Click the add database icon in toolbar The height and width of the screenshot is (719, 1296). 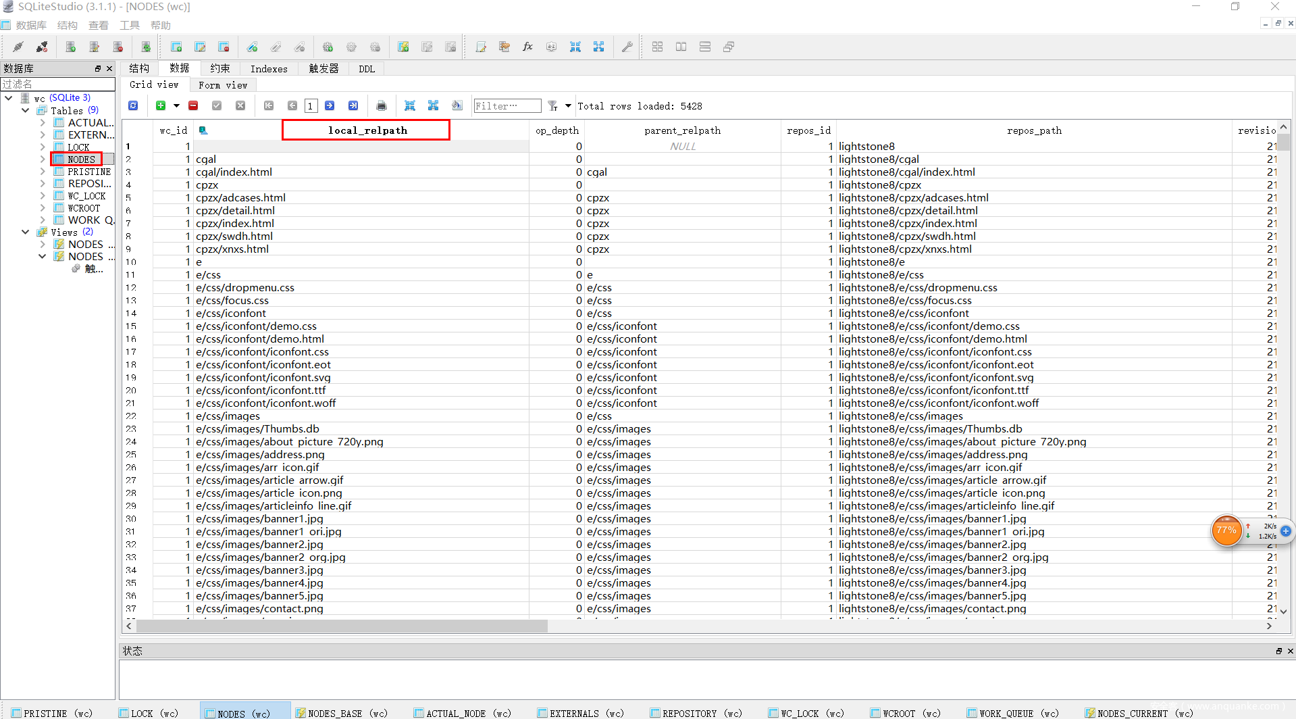pos(70,47)
